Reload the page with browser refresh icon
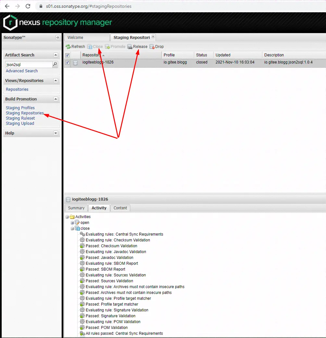Viewport: 326px width, 338px height. point(28,6)
